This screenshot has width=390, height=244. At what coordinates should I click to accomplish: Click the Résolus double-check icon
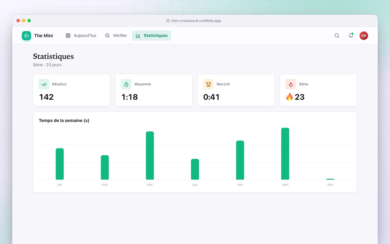[x=44, y=84]
